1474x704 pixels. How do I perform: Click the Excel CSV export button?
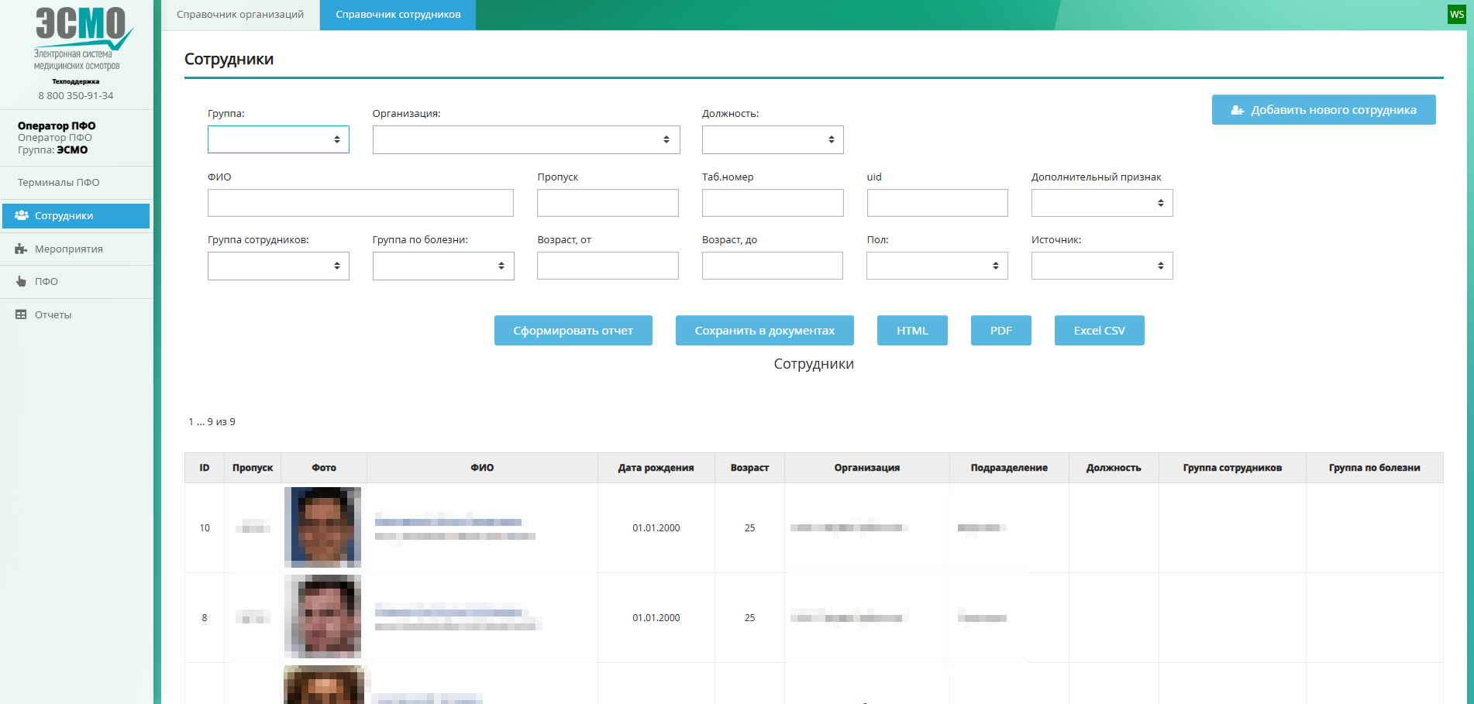(x=1099, y=331)
